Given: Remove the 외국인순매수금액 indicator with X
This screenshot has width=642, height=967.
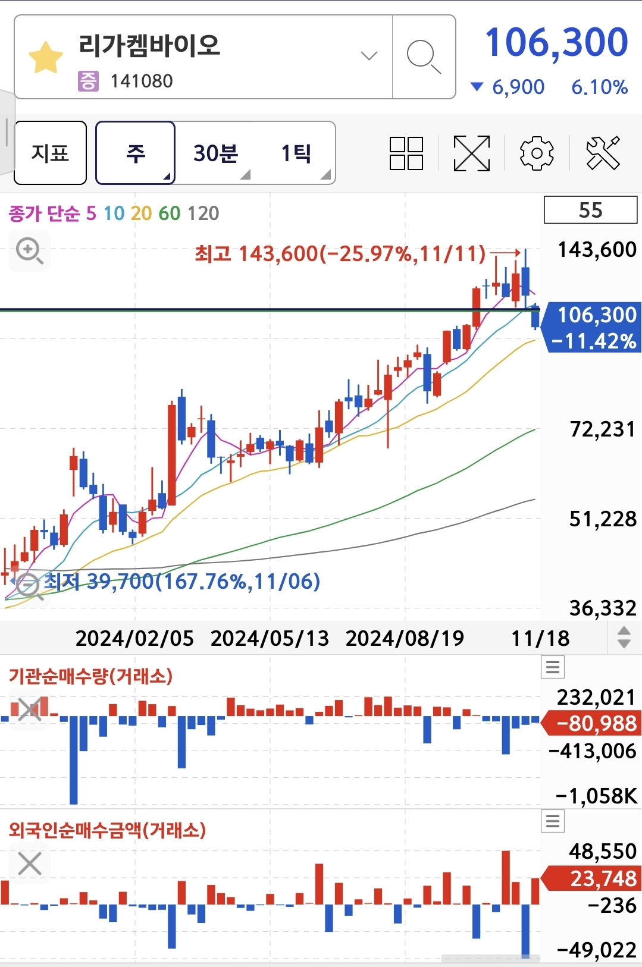Looking at the screenshot, I should click(x=29, y=864).
